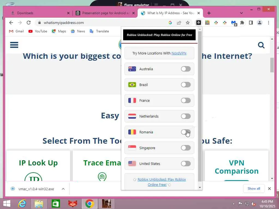279x209 pixels.
Task: Switch to Preservation page for Android tab
Action: coord(105,13)
